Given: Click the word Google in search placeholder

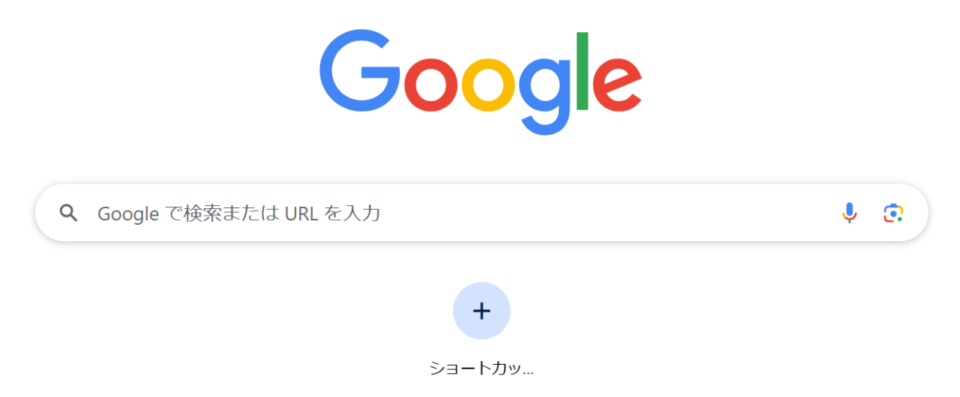Looking at the screenshot, I should (128, 214).
